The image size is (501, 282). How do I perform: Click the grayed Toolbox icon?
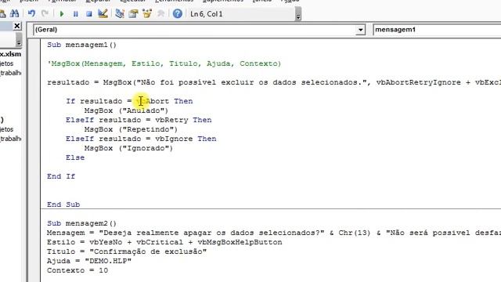(x=160, y=13)
